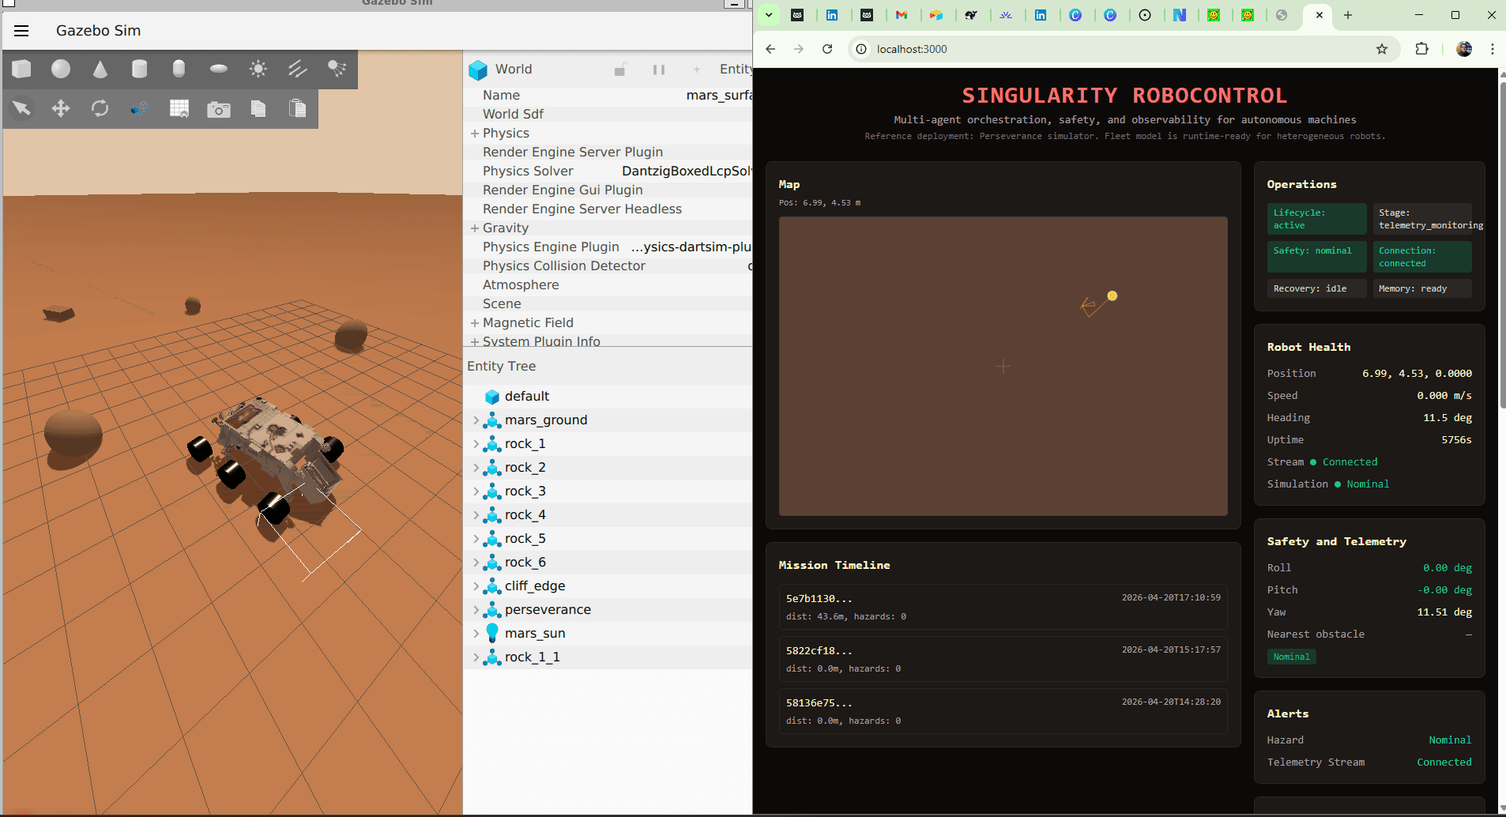The image size is (1506, 817).
Task: Bookmark this page with star icon
Action: click(x=1382, y=49)
